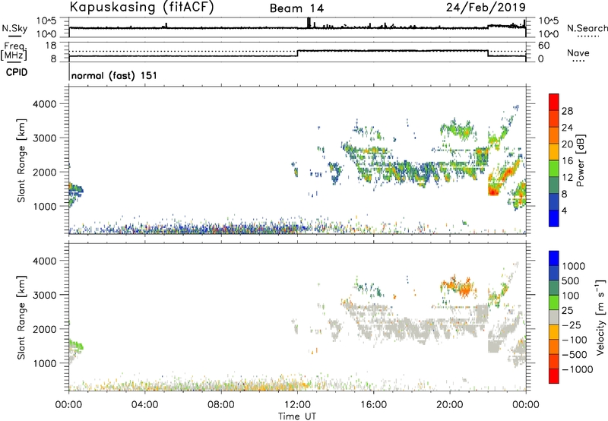Screen dimensions: 608x421
Task: Click the red high-power echo patch near 22:00
Action: pyautogui.click(x=493, y=191)
